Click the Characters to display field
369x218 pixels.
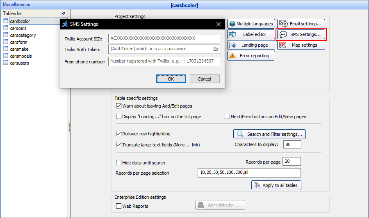tap(292, 144)
